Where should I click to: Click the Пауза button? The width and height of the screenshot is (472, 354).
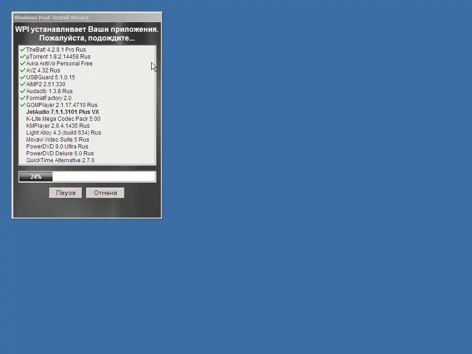pyautogui.click(x=65, y=193)
